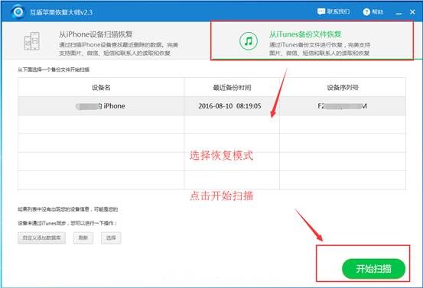Click the 2016-08-10 08:19:05 backup time cell

[x=229, y=106]
